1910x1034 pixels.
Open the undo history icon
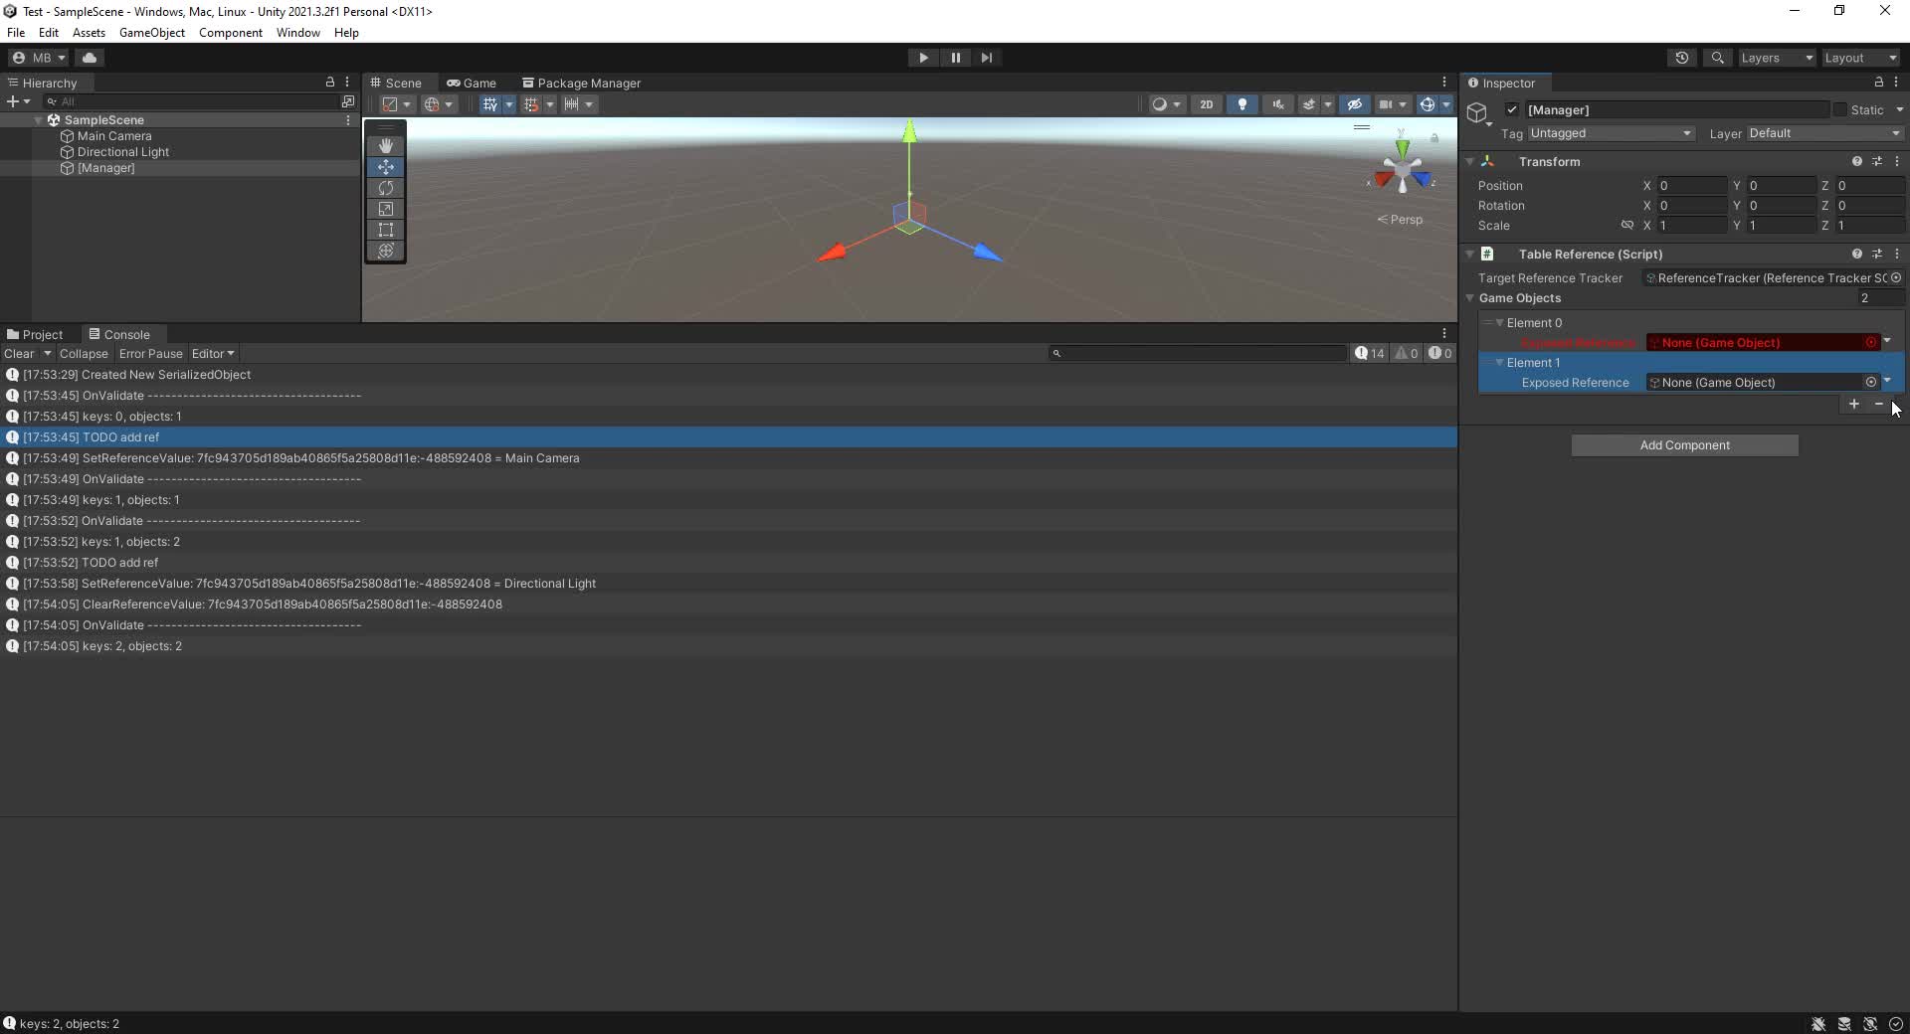(1681, 58)
